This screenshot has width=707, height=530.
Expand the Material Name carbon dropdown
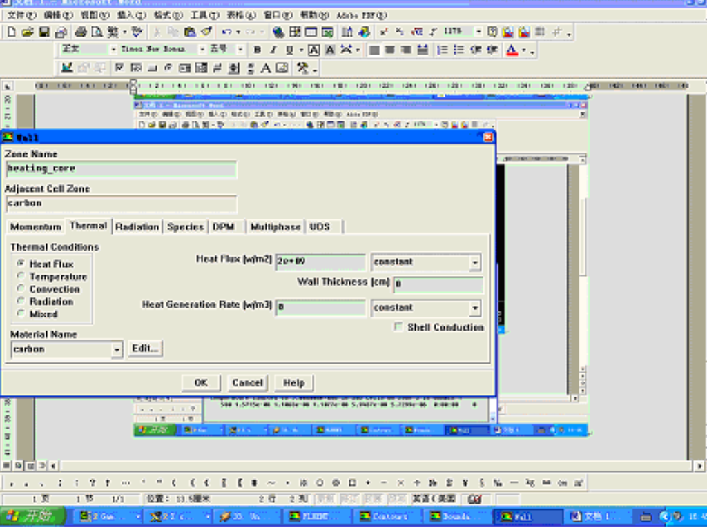(x=117, y=349)
